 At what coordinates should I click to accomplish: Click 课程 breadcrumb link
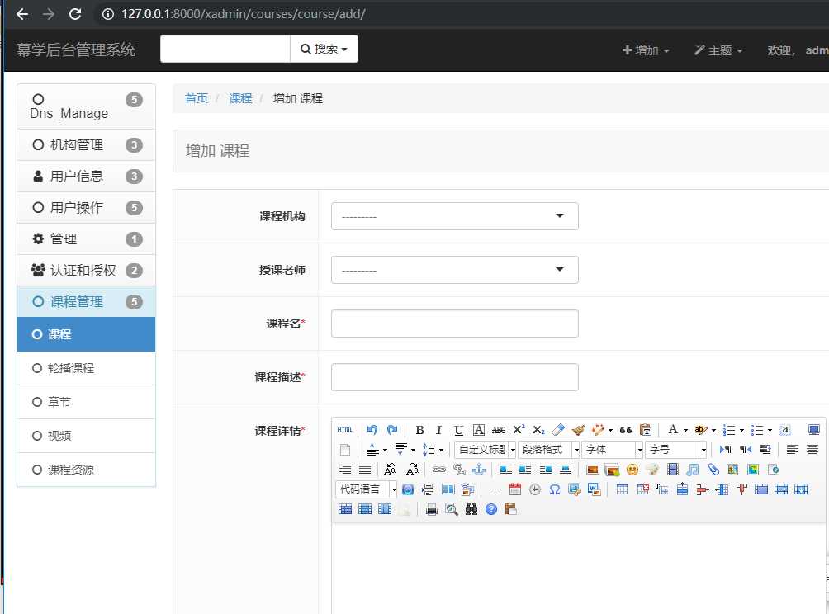pyautogui.click(x=240, y=98)
